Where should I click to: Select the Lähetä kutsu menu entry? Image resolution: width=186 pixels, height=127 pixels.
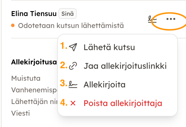point(109,47)
